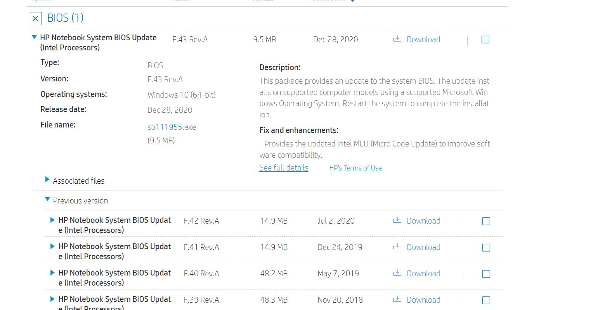Viewport: 598px width, 310px height.
Task: Open See full details link
Action: 284,168
